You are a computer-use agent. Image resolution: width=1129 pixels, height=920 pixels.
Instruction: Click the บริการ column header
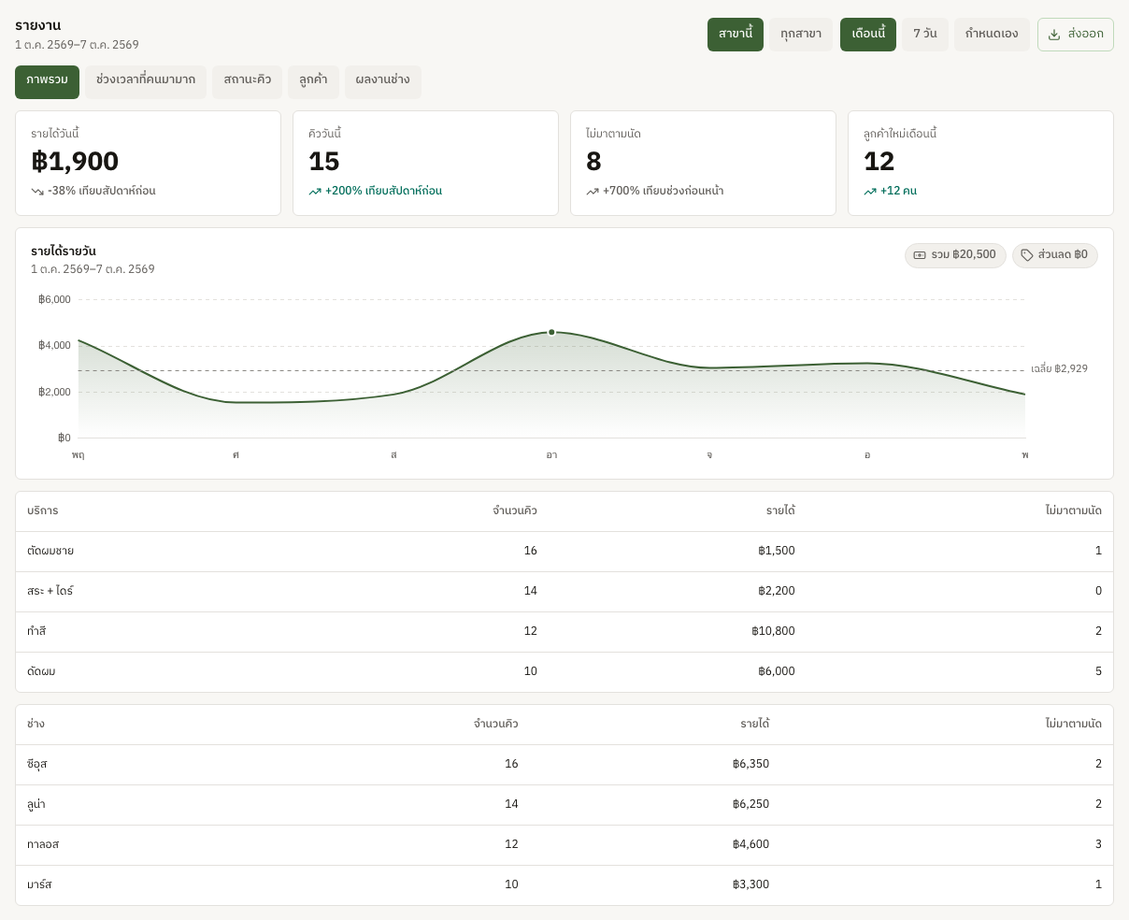(43, 511)
